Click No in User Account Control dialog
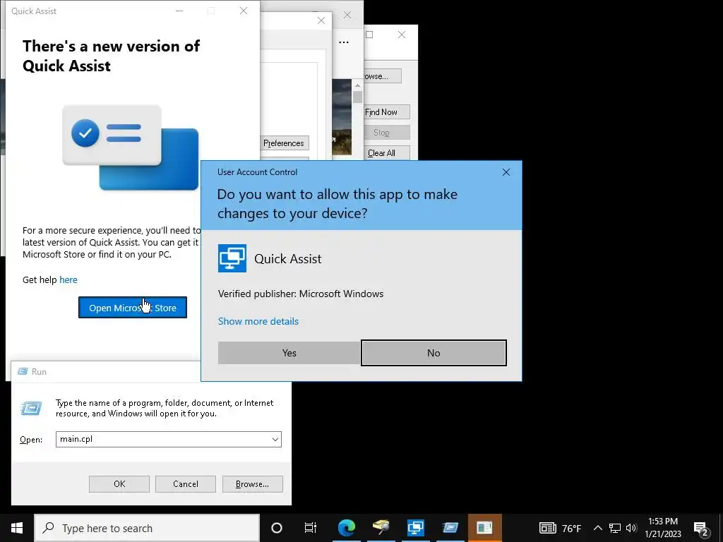 [434, 353]
